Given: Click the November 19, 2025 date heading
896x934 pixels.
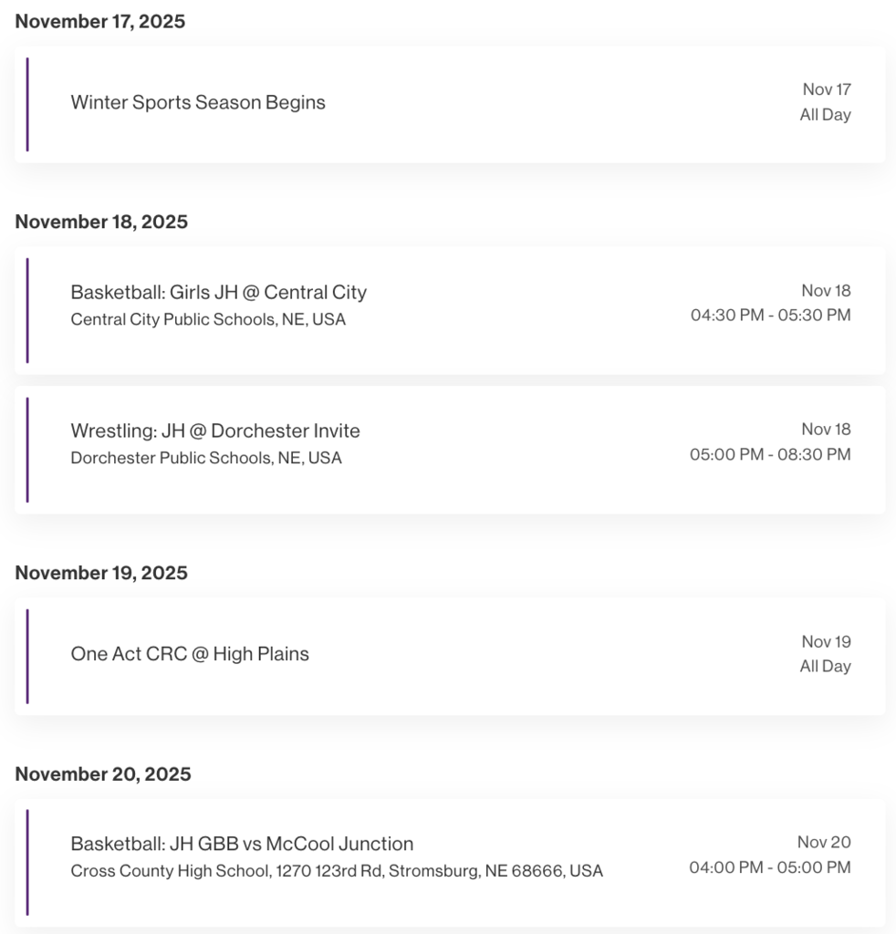Looking at the screenshot, I should click(101, 573).
